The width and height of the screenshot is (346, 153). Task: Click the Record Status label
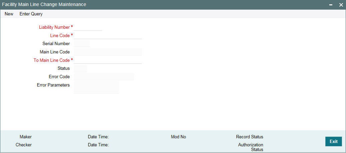[250, 137]
